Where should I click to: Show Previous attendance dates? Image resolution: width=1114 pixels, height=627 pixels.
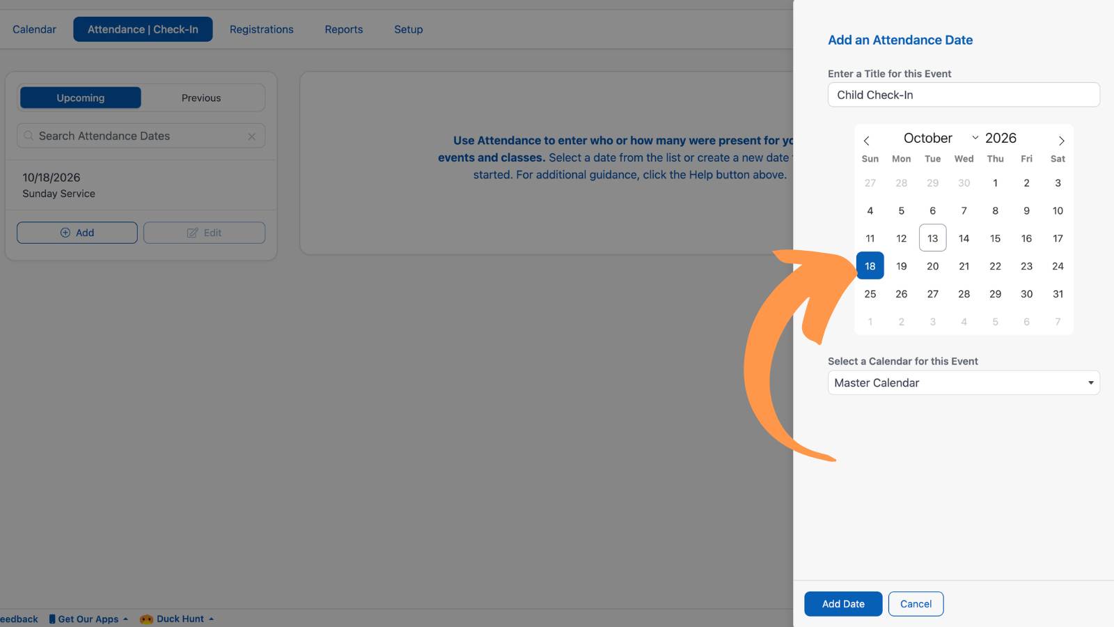pos(201,98)
